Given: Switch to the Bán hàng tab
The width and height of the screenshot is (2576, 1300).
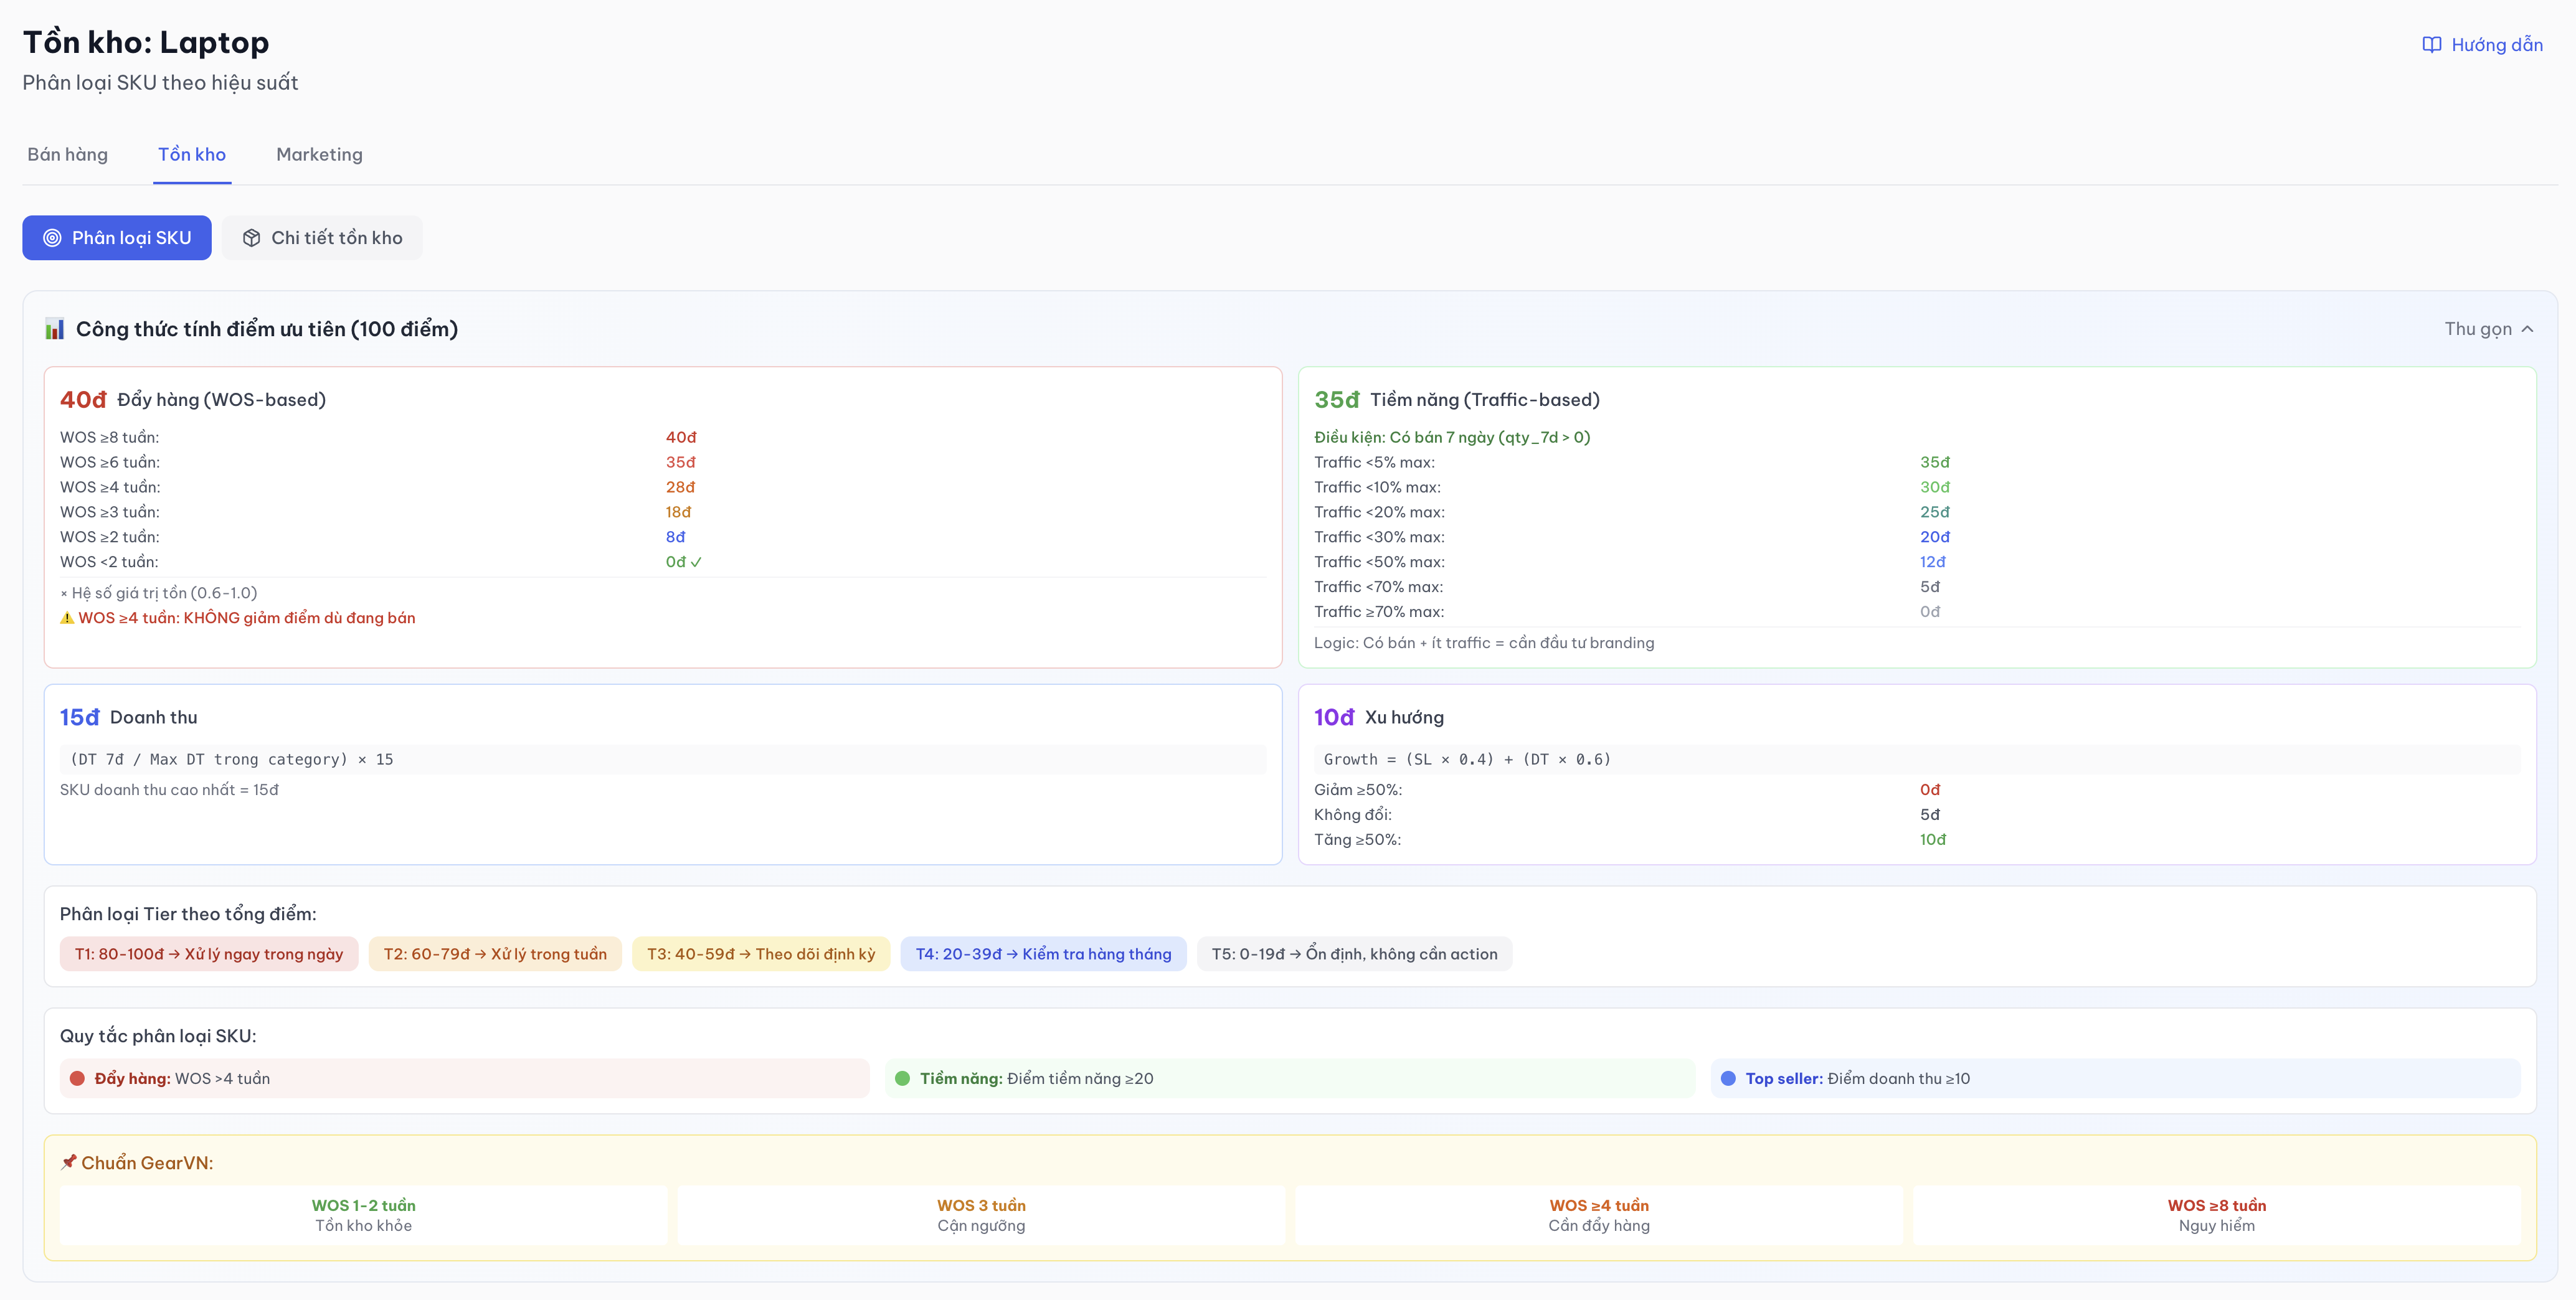Looking at the screenshot, I should tap(67, 154).
